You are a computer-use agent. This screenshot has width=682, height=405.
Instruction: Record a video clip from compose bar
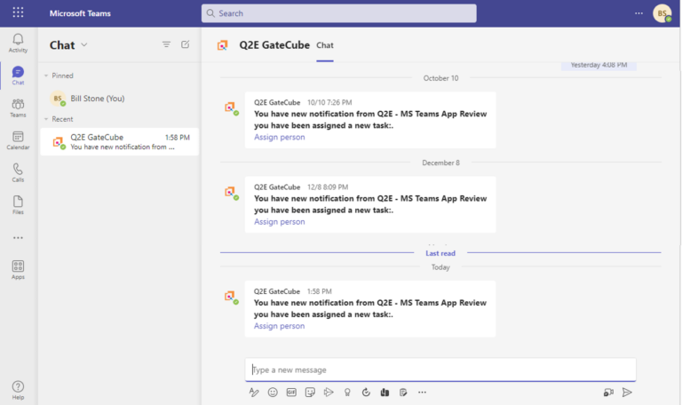click(x=608, y=393)
